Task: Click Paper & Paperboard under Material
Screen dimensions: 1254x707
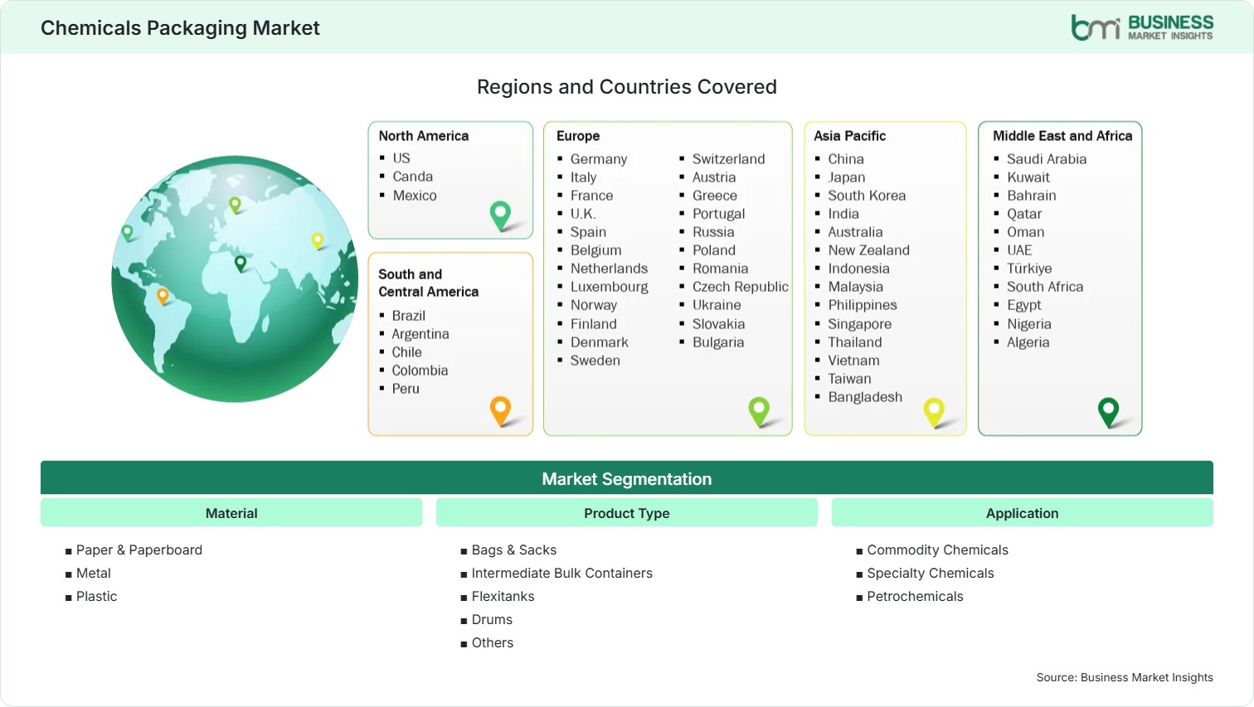Action: click(x=139, y=550)
